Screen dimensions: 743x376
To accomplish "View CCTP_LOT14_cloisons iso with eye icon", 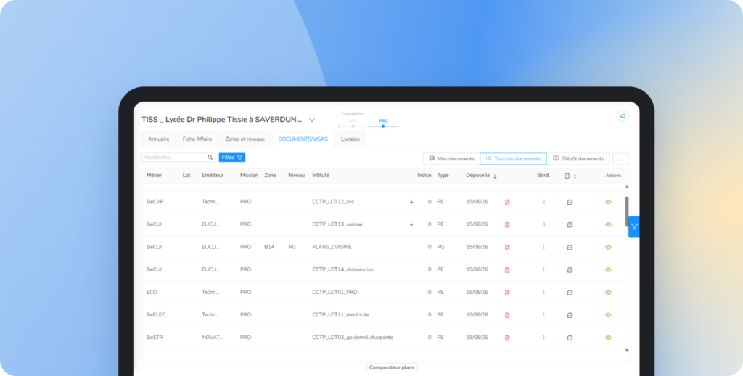I will click(x=609, y=270).
